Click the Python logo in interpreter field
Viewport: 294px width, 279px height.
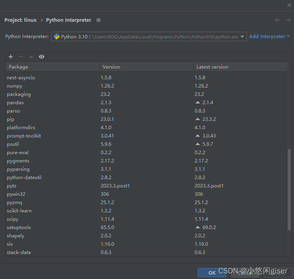click(x=57, y=36)
